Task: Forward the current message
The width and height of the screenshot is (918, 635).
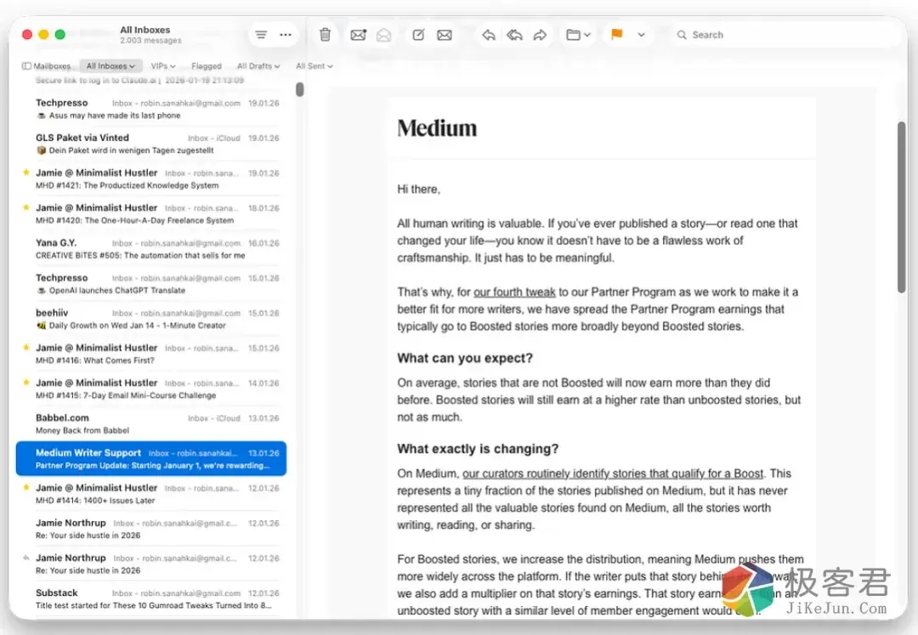Action: pyautogui.click(x=540, y=34)
